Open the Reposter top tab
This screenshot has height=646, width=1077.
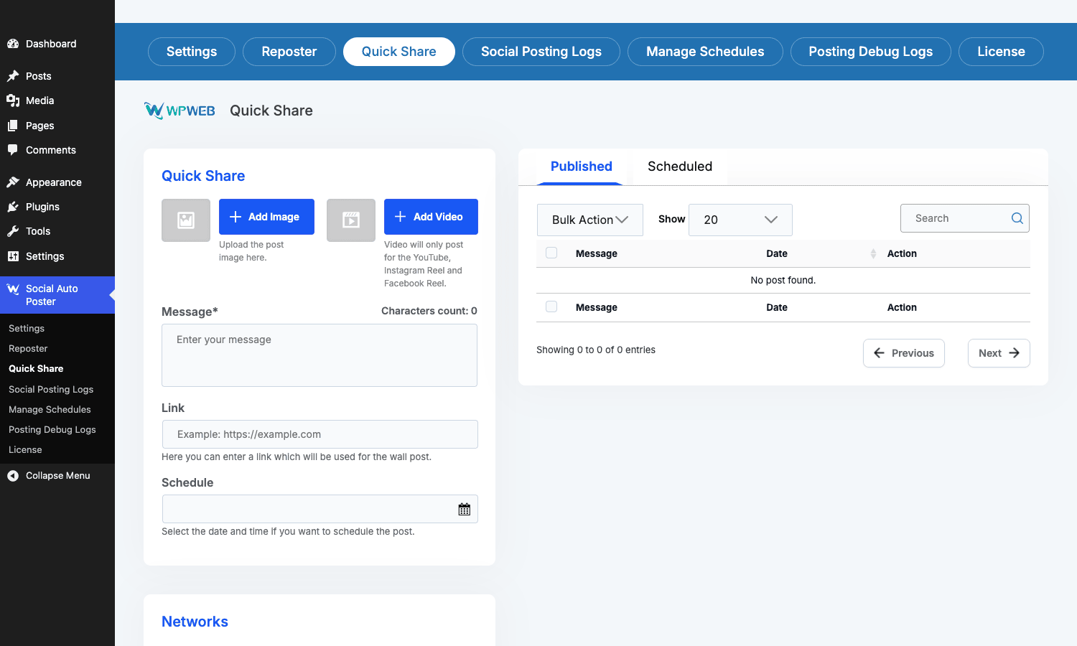289,52
